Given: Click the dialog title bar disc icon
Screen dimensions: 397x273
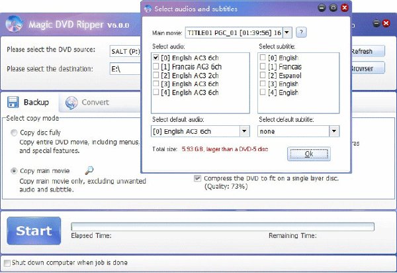Looking at the screenshot, I should [x=148, y=9].
